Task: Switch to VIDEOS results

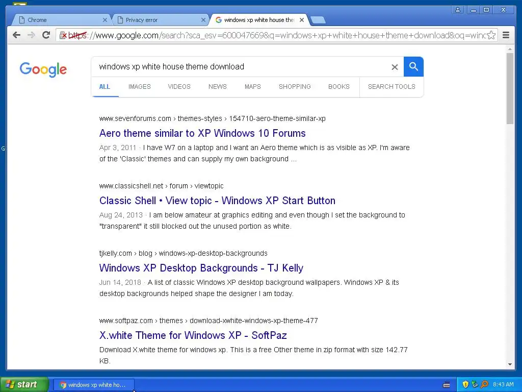Action: pyautogui.click(x=179, y=87)
